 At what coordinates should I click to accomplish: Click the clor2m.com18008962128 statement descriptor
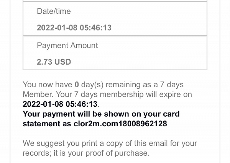click(120, 124)
